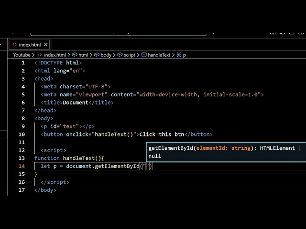Image resolution: width=306 pixels, height=229 pixels.
Task: Expand the chevron after script breadcrumb
Action: 138,55
